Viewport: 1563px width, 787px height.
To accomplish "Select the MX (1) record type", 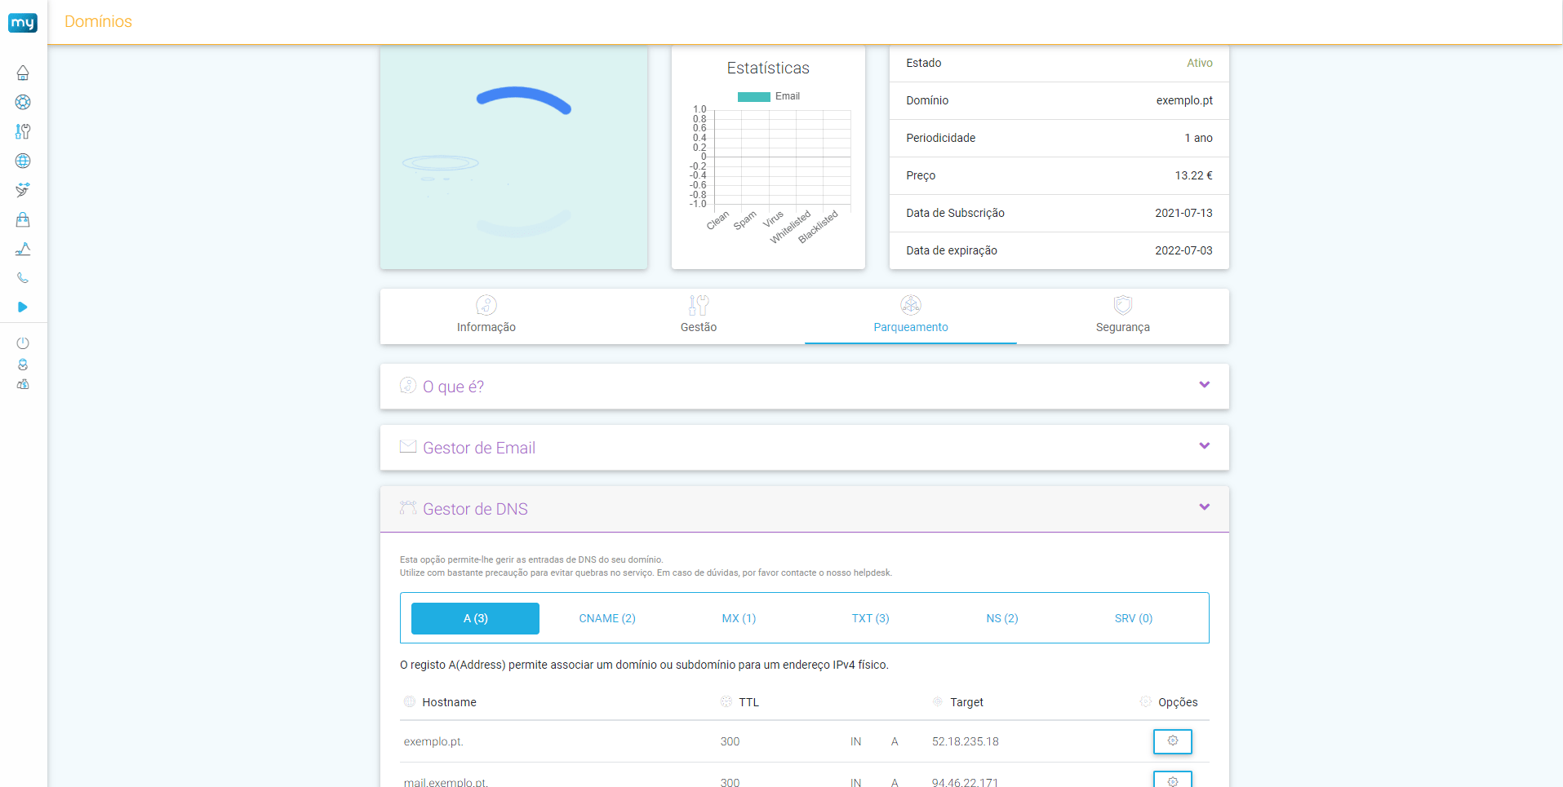I will [x=739, y=619].
